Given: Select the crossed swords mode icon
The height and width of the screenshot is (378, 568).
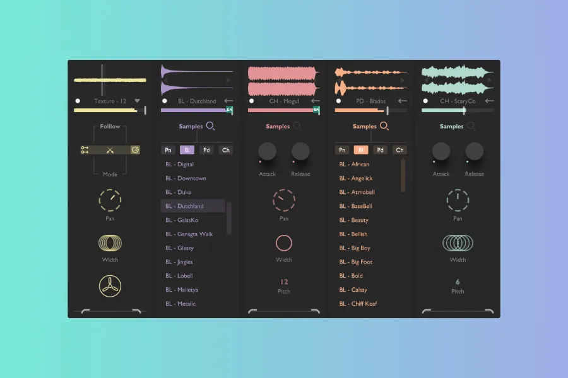Looking at the screenshot, I should [x=110, y=150].
